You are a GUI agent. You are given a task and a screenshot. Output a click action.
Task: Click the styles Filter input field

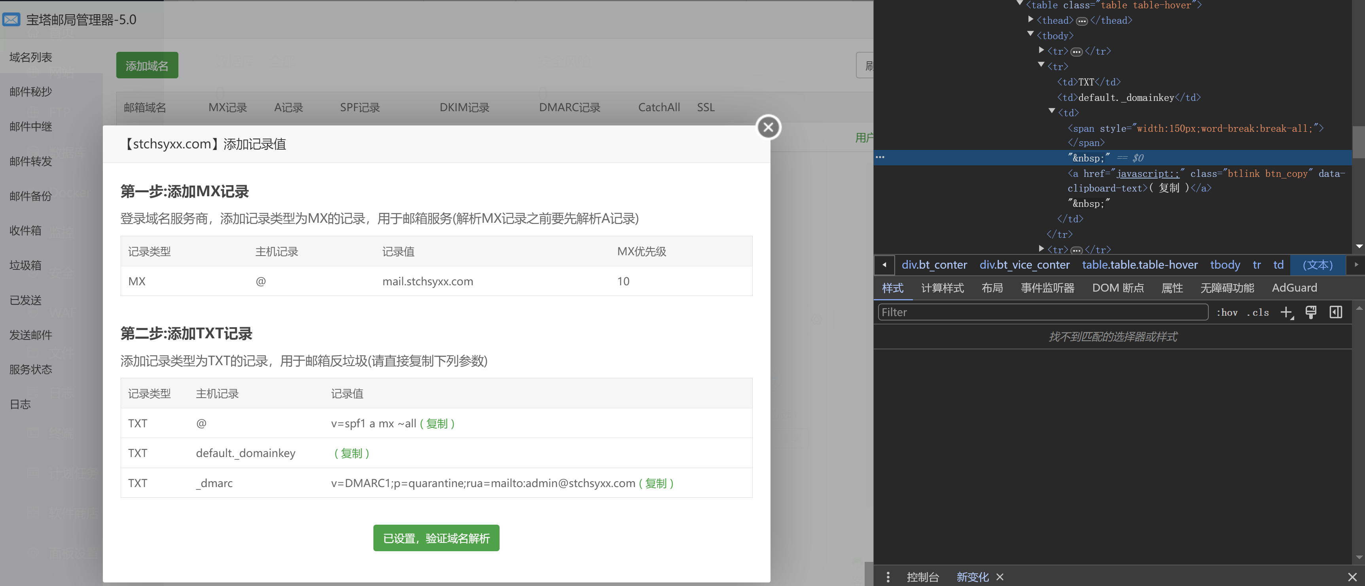point(1042,312)
